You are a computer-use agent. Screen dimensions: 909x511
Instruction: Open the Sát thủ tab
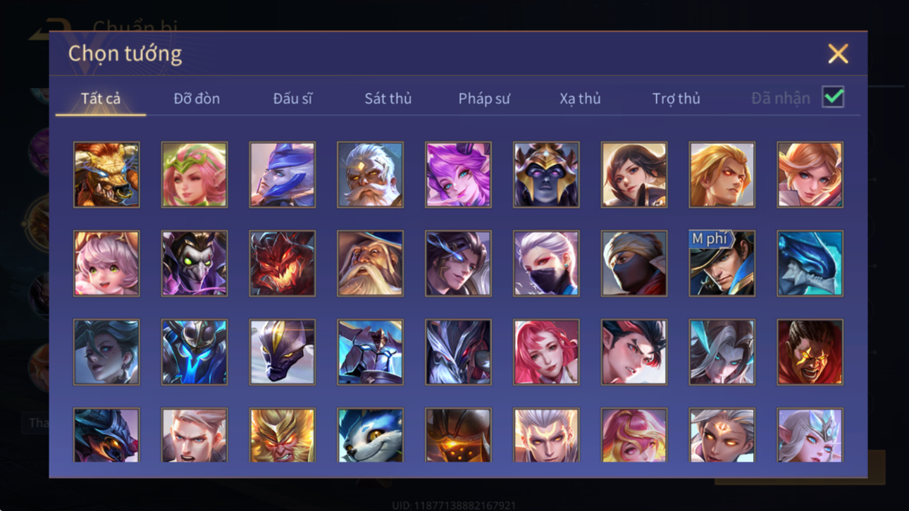pyautogui.click(x=388, y=99)
